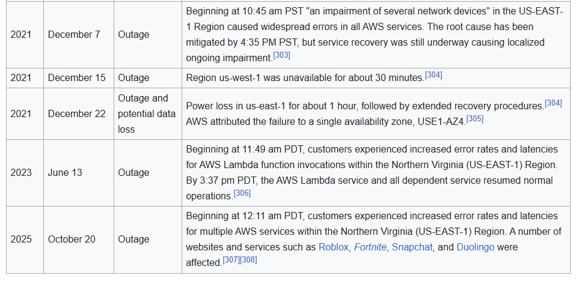
Task: Go to reference 307 citation
Action: click(231, 260)
